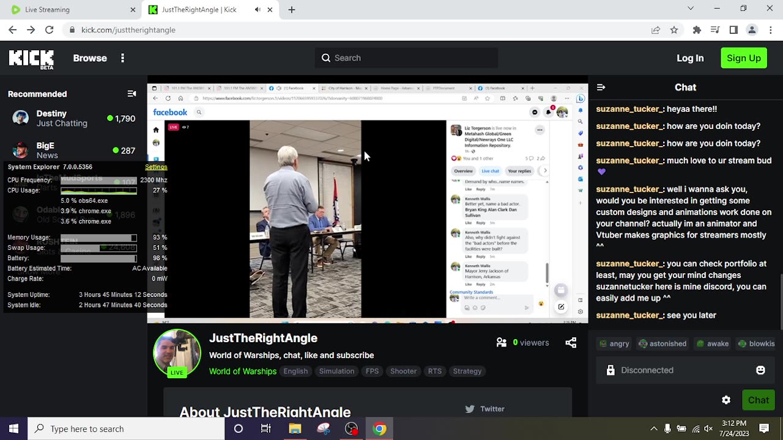Open the Chrome three-dot menu

[770, 30]
